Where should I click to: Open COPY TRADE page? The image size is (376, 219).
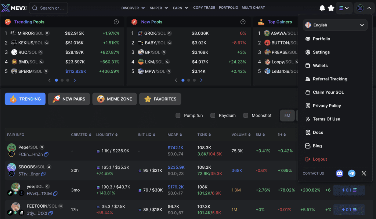tap(204, 8)
